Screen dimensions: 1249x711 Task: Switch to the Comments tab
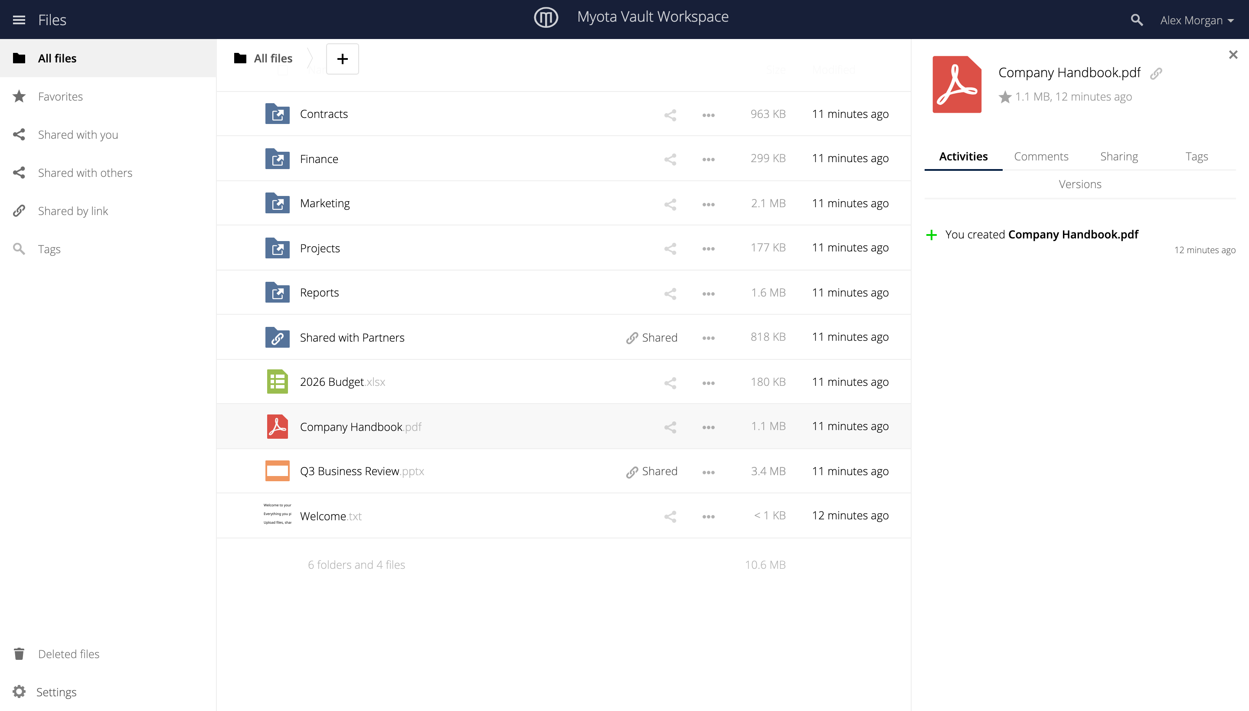click(1041, 157)
